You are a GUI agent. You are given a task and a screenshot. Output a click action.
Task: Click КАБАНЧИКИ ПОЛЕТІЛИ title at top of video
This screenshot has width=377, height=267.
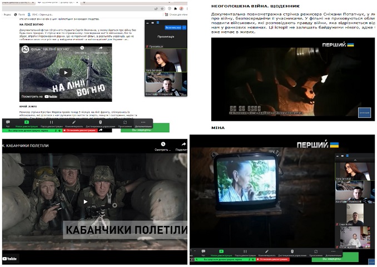25,146
